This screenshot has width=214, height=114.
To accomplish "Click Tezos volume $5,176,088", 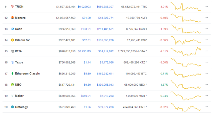I will coord(107,62).
